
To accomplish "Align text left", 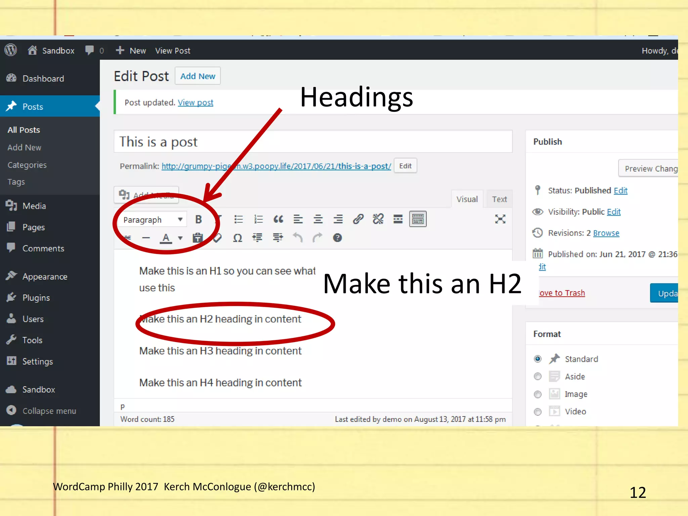I will [x=298, y=219].
